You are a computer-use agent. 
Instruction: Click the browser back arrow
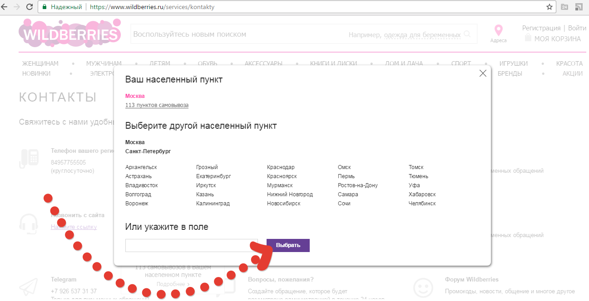[x=5, y=7]
